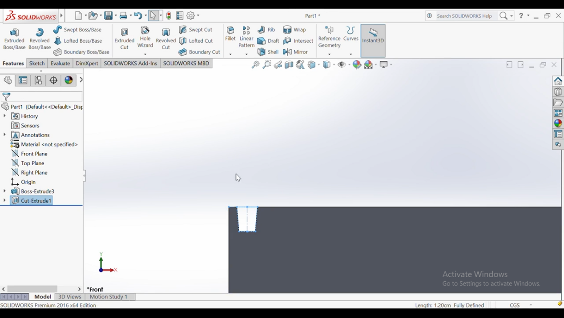
Task: Switch to the Sketch tab
Action: coord(37,64)
